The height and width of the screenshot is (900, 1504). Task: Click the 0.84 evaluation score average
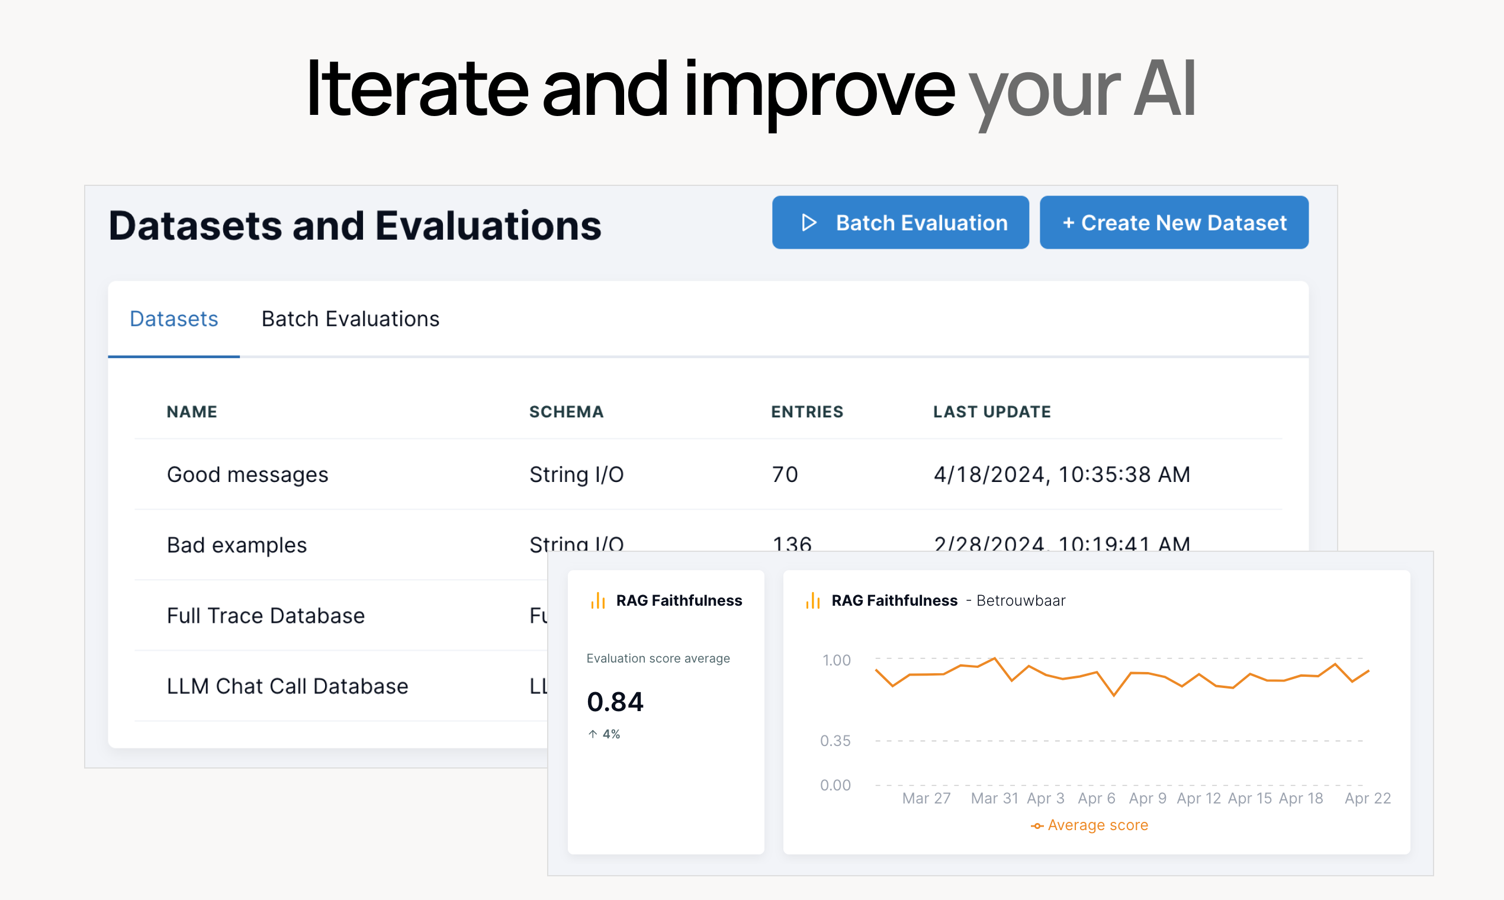click(x=615, y=702)
